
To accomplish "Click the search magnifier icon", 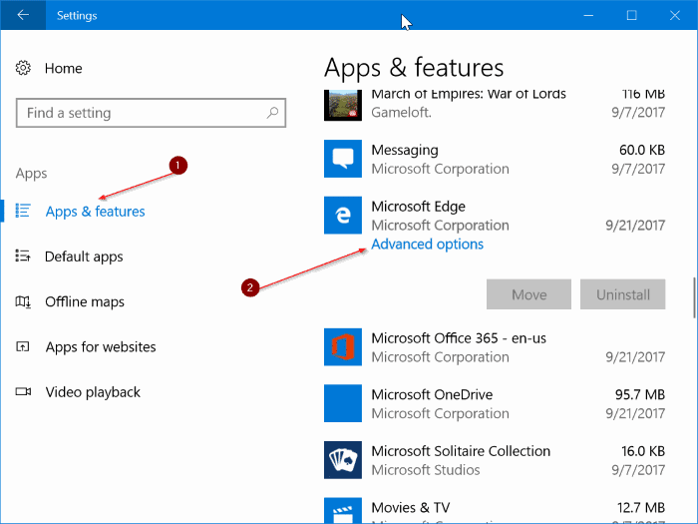I will pos(272,113).
